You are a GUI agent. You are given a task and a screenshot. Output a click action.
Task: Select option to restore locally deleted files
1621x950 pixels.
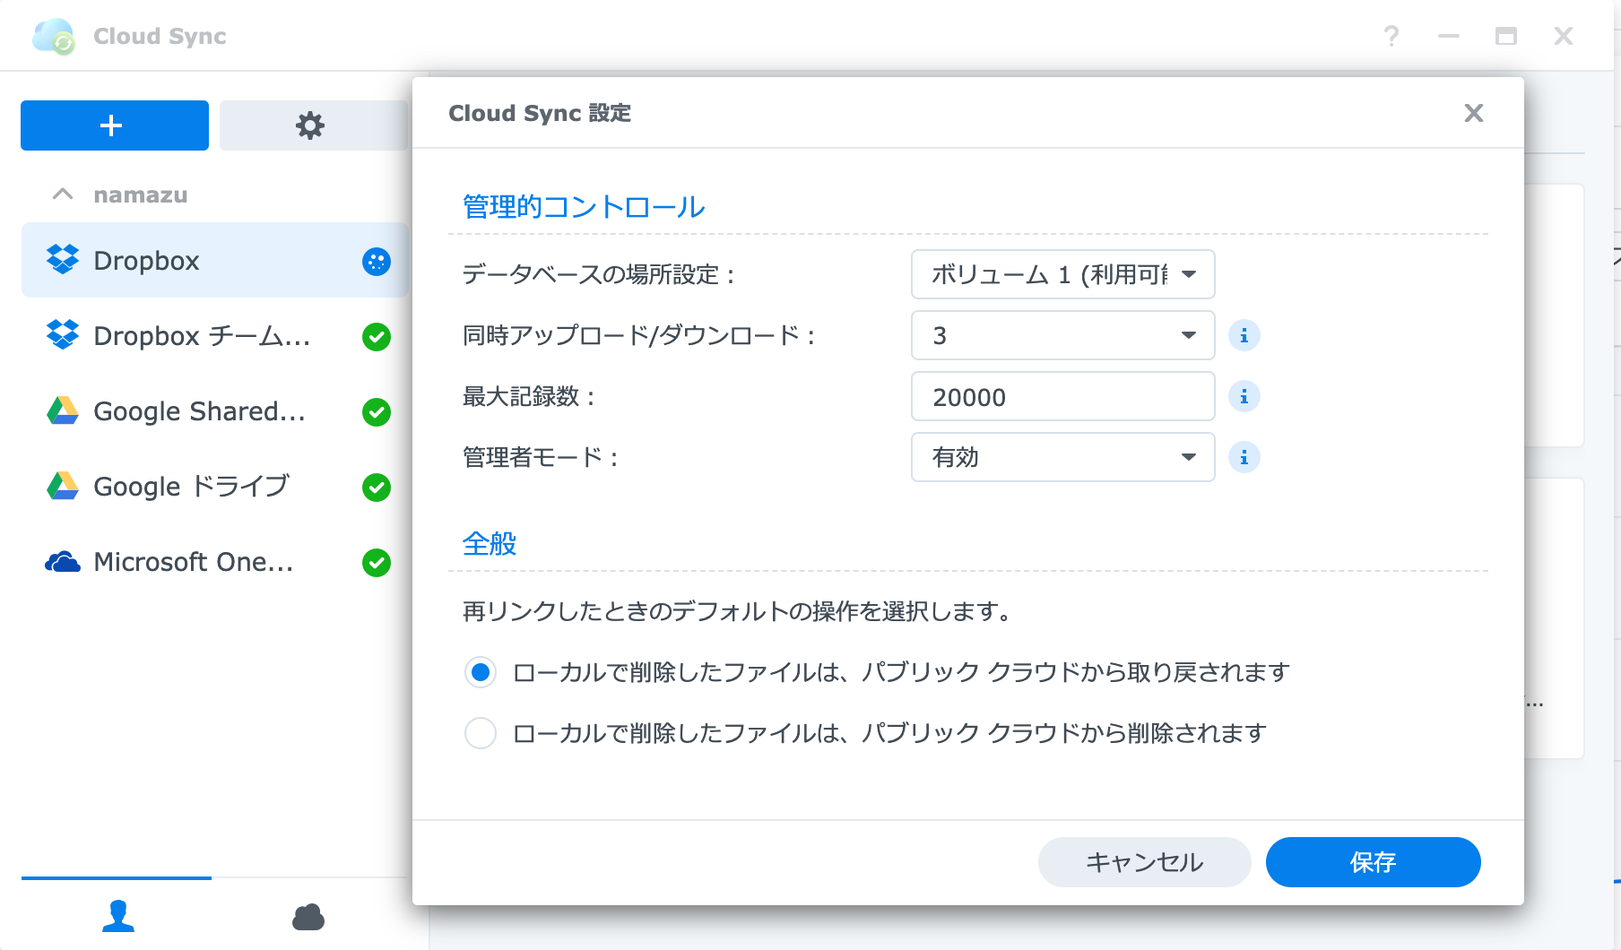point(481,672)
